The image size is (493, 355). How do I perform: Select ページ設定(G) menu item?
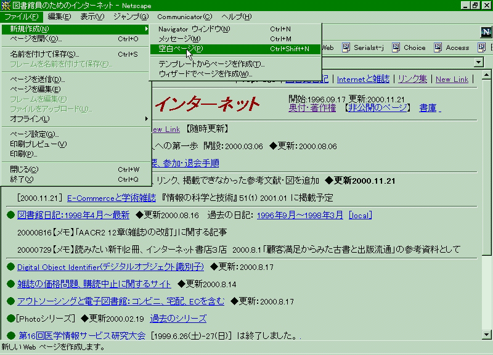pos(75,134)
